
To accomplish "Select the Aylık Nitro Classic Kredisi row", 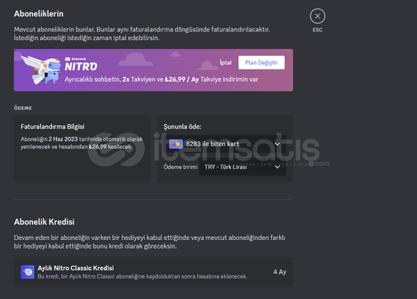I will 154,272.
